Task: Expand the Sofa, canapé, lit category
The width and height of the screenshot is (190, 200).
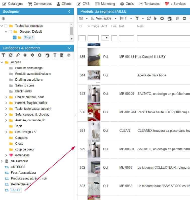Action: pos(6,115)
